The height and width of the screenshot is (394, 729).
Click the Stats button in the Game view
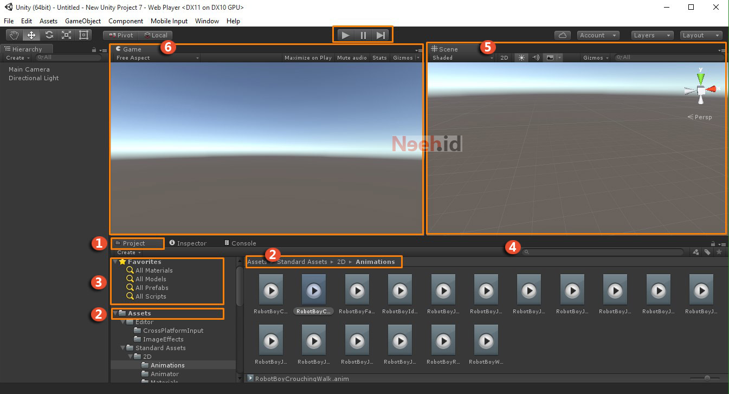click(379, 57)
